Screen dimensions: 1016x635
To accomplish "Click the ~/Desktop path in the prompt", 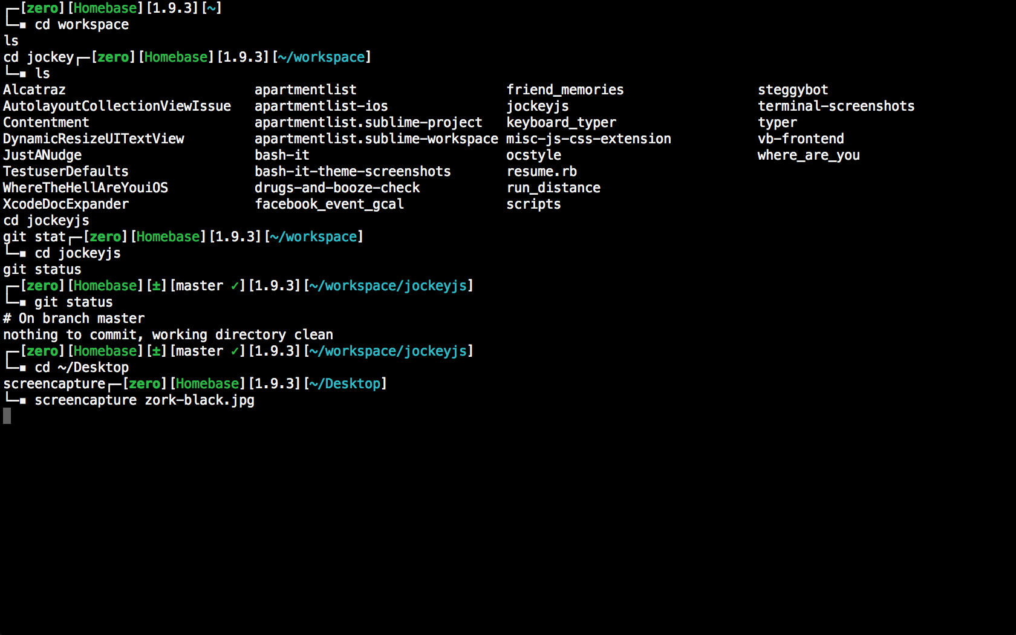I will click(x=345, y=384).
